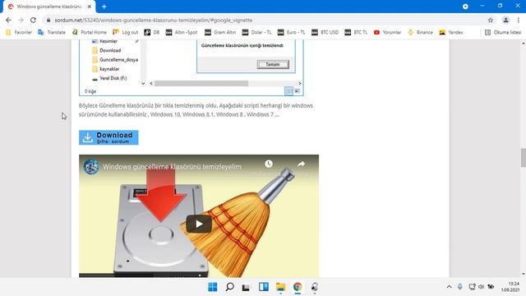Click the volume tray icon
Viewport: 526px width, 296px height.
tap(481, 287)
